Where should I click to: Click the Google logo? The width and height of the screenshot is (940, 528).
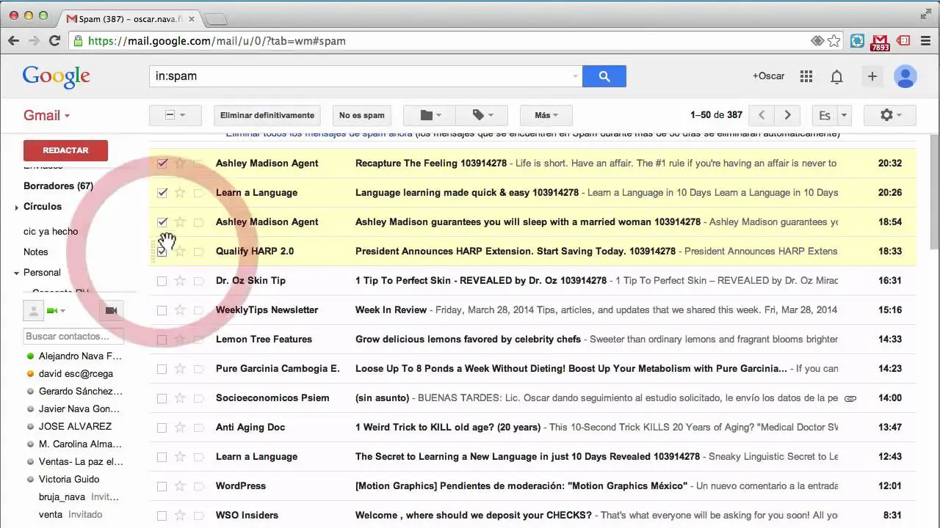(x=56, y=76)
